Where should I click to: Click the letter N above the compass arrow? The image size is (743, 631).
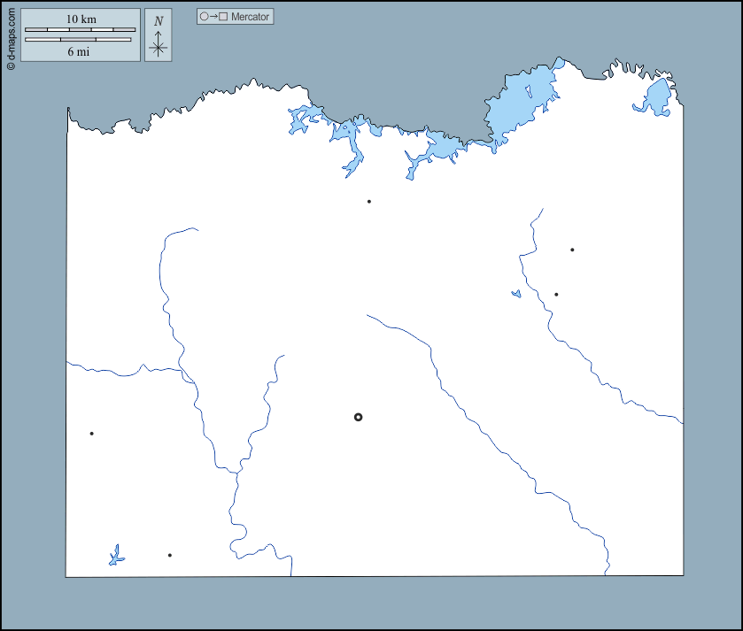(159, 21)
